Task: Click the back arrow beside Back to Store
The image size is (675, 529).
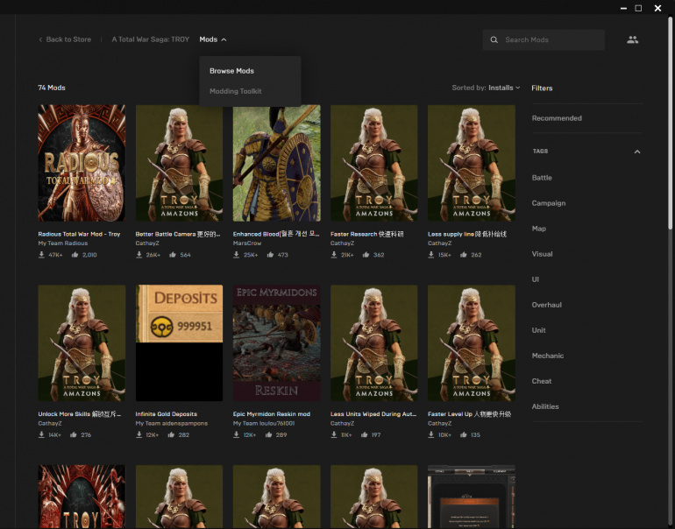Action: (40, 39)
